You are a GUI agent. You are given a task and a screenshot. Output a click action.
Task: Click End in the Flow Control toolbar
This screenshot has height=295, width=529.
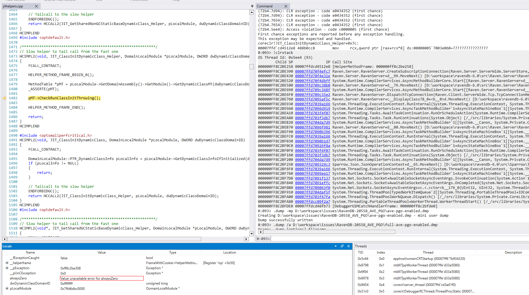(99, 1)
